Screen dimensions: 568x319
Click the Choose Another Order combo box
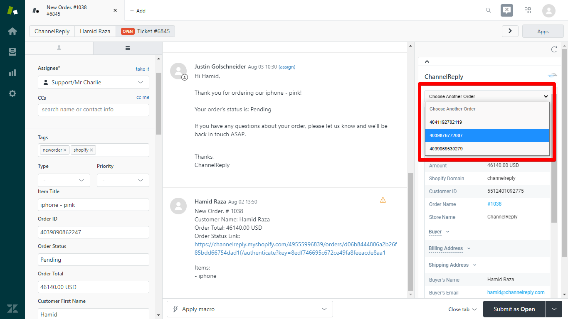click(487, 96)
